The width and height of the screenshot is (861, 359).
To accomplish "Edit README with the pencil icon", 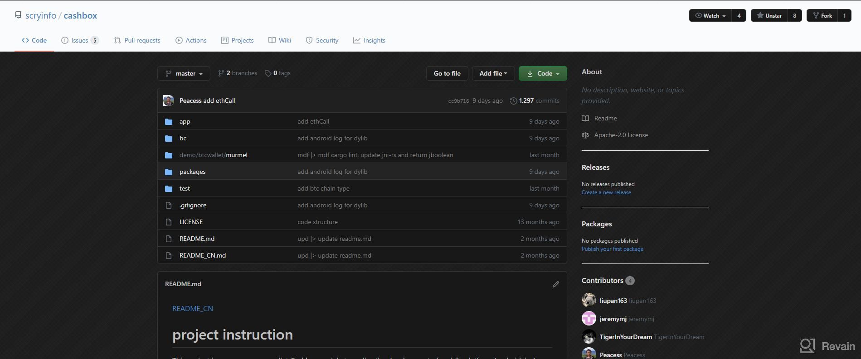I will click(556, 284).
